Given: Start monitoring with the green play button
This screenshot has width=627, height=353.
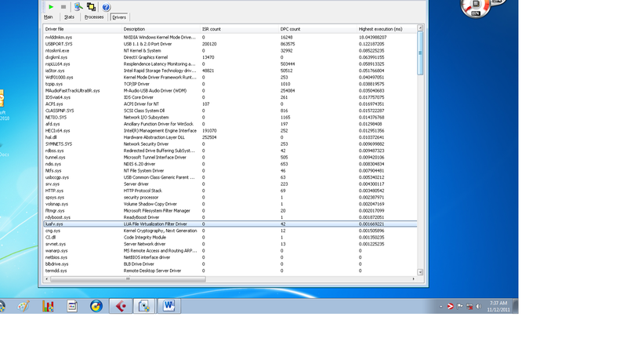Looking at the screenshot, I should click(51, 7).
